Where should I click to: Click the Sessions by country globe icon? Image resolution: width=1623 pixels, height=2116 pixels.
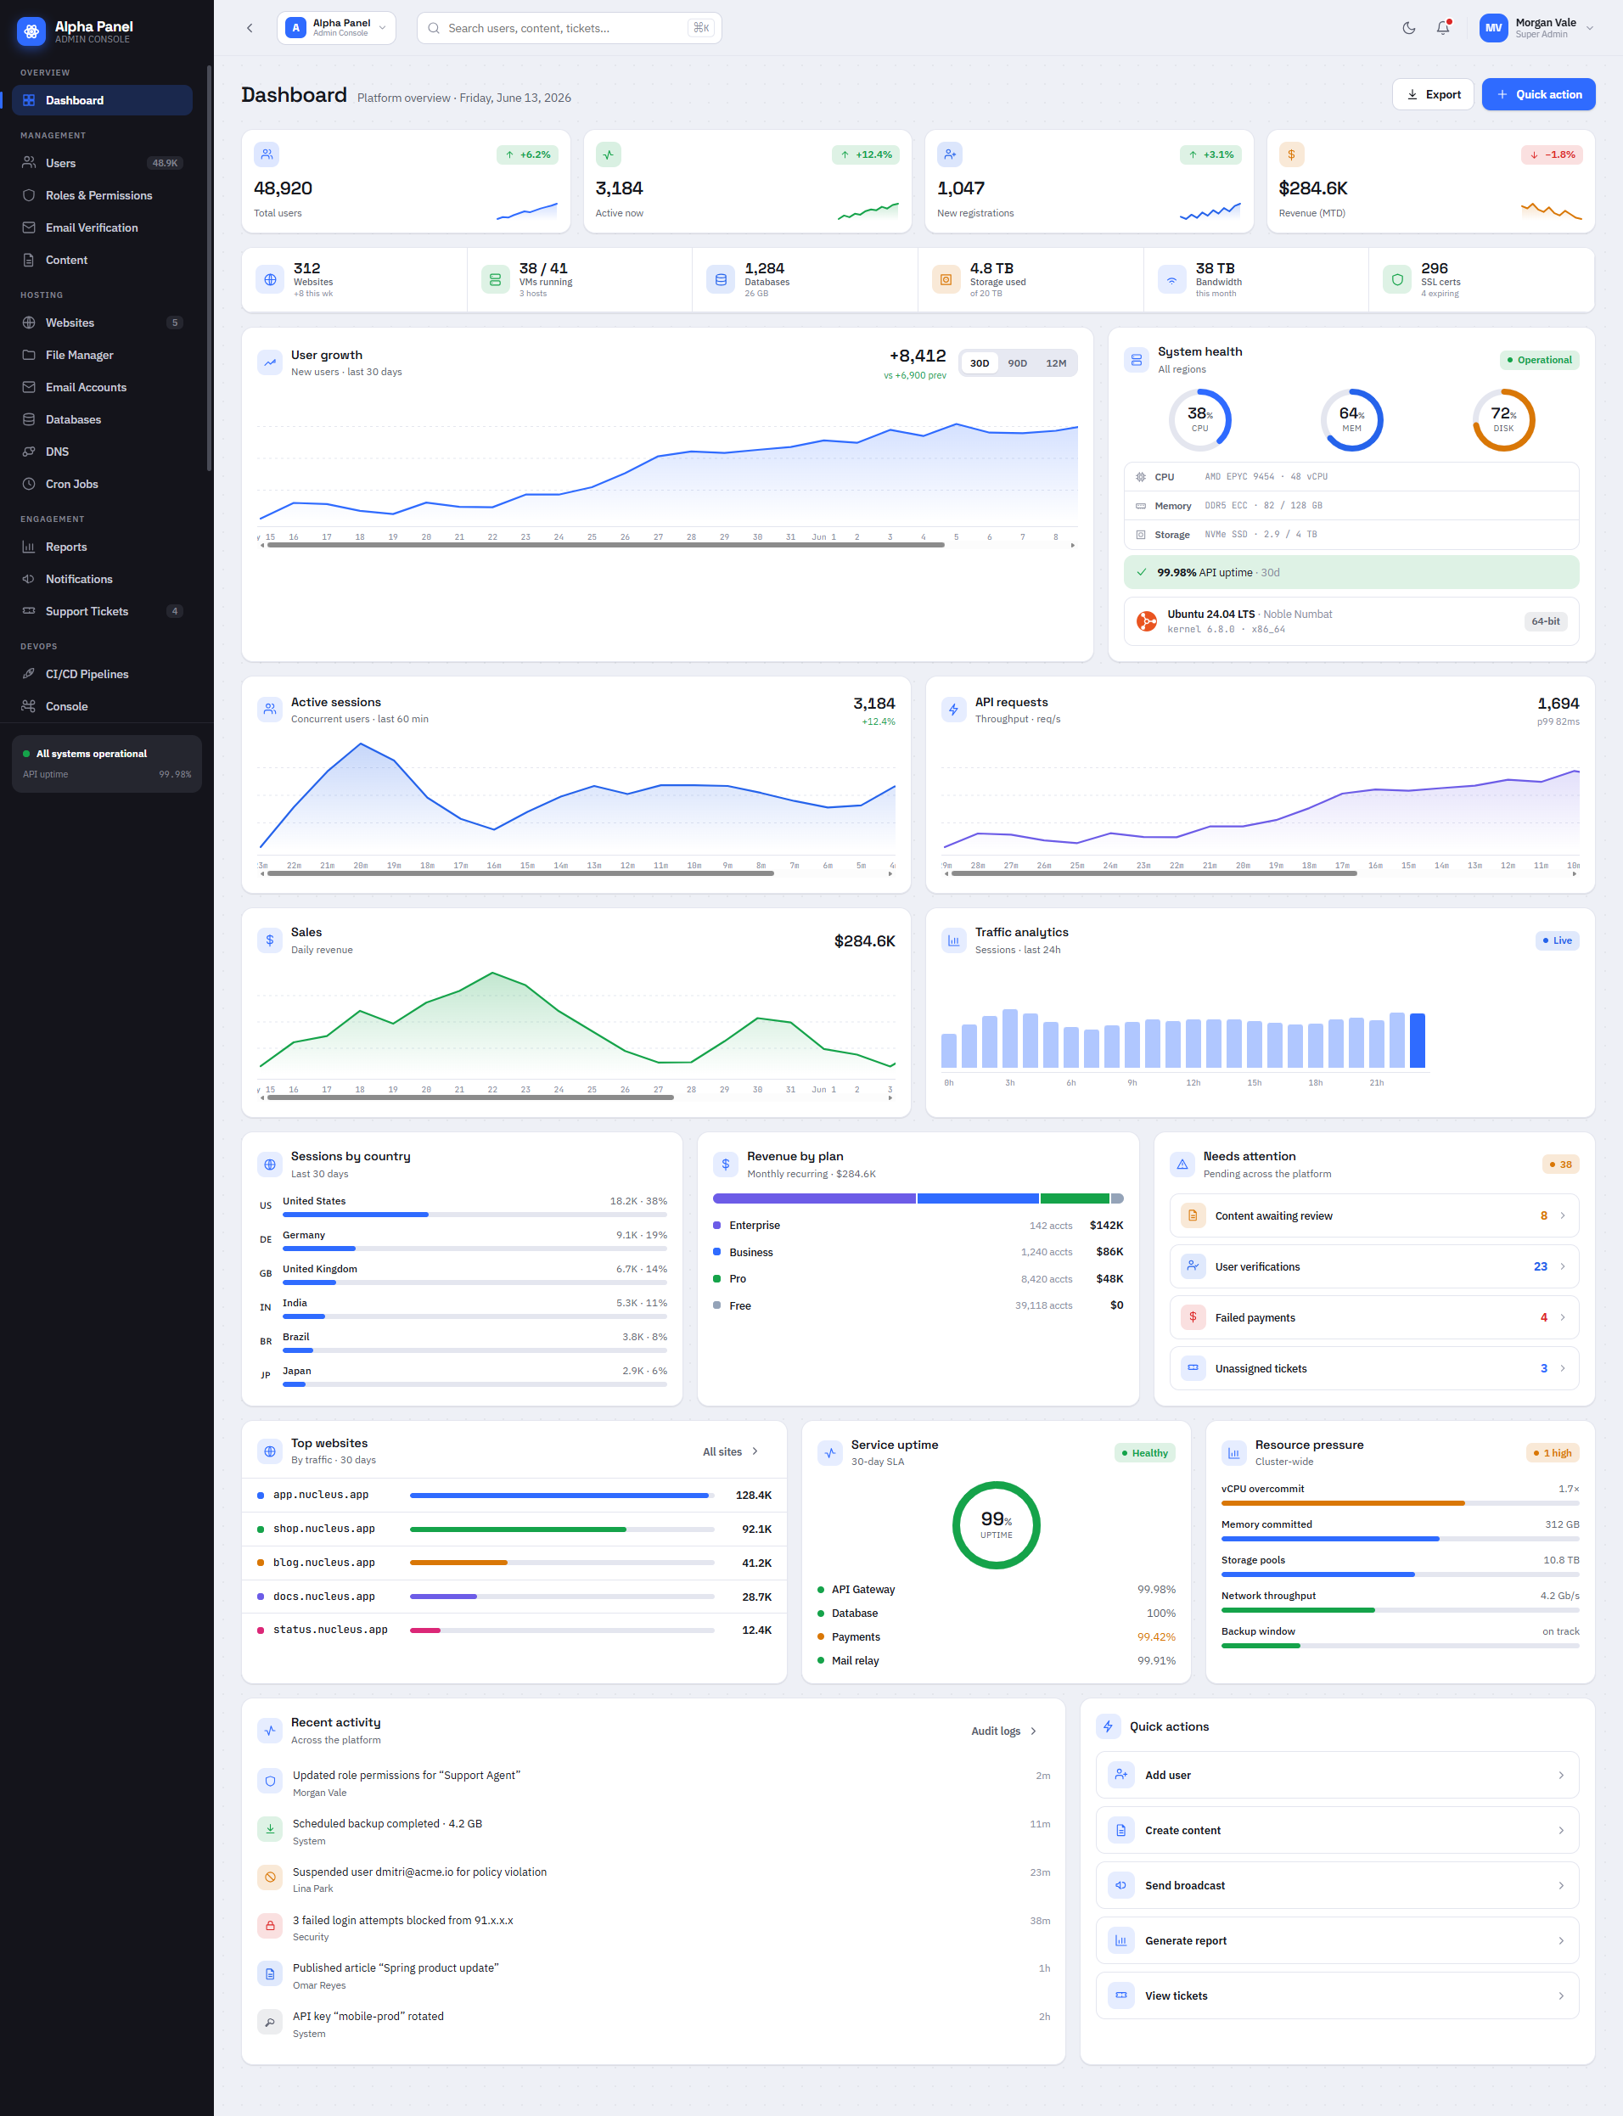(x=270, y=1165)
